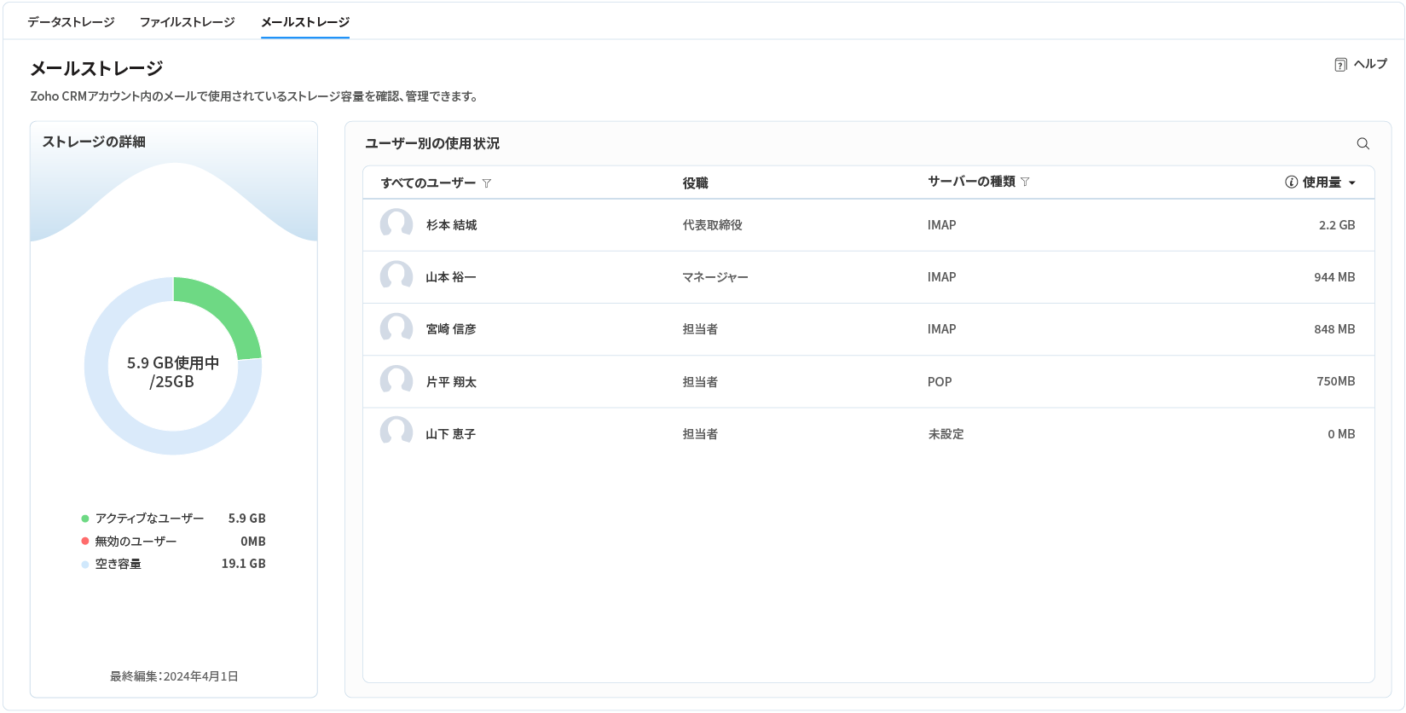This screenshot has height=713, width=1406.
Task: Click the 848 MB usage value
Action: pyautogui.click(x=1334, y=329)
